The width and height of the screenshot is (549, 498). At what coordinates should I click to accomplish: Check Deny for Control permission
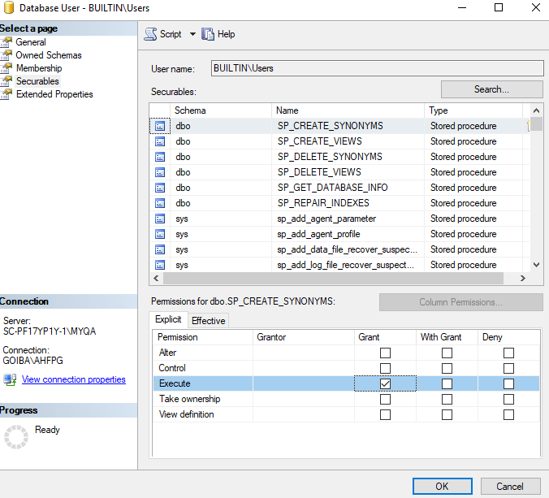click(508, 368)
